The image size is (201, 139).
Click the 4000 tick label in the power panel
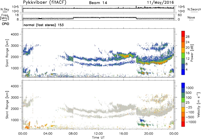pos(15,34)
